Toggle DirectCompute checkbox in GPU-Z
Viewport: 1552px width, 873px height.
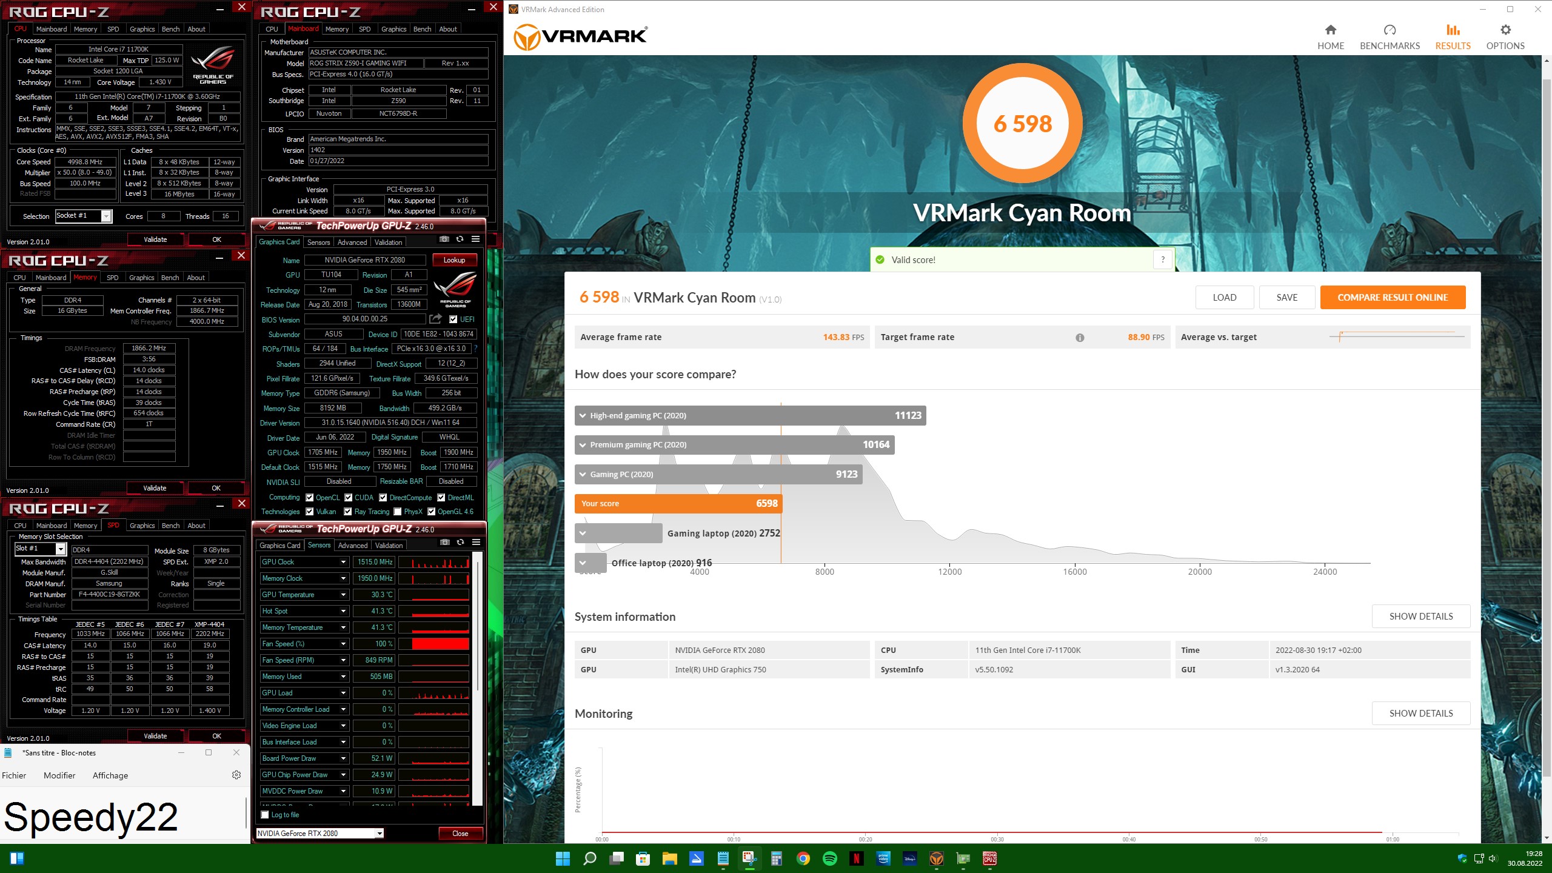pos(383,498)
